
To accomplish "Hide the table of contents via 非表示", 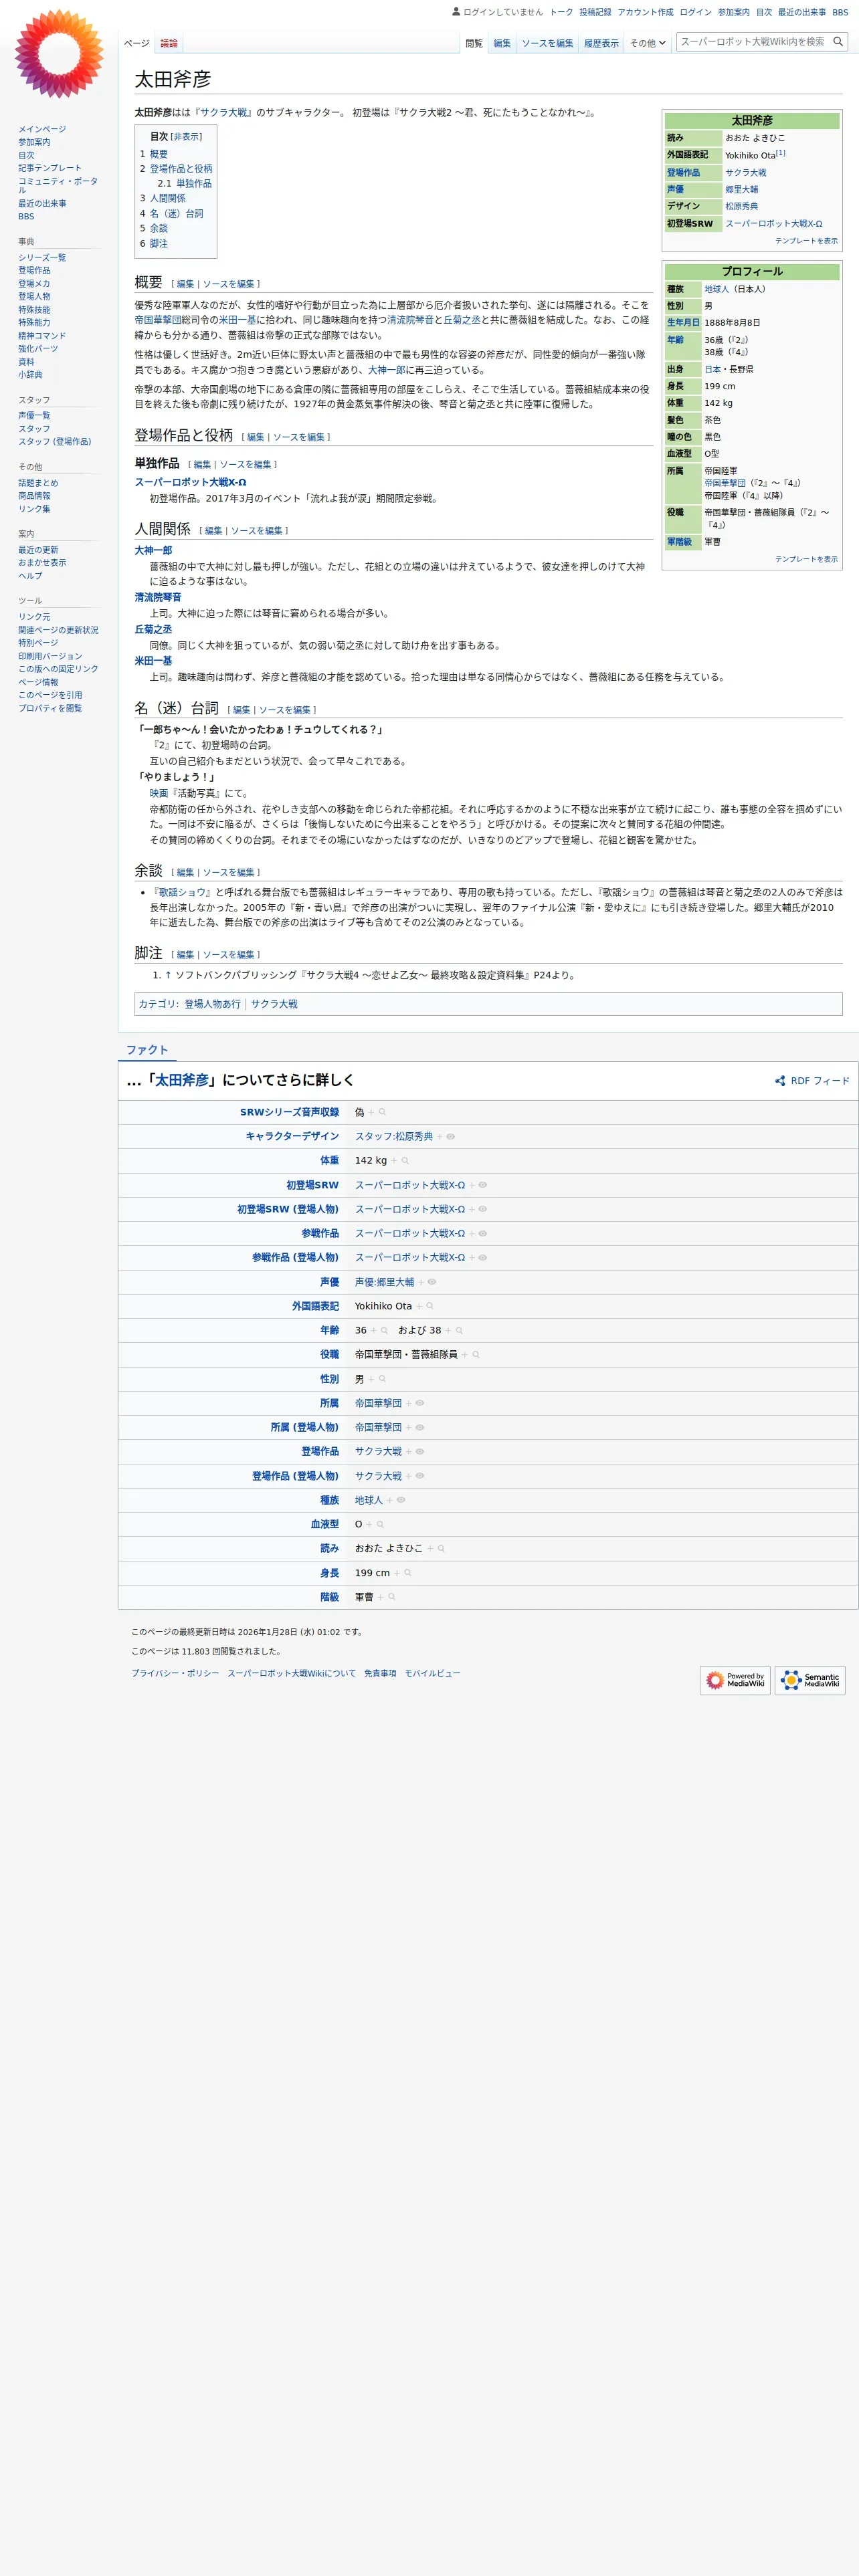I will tap(186, 137).
